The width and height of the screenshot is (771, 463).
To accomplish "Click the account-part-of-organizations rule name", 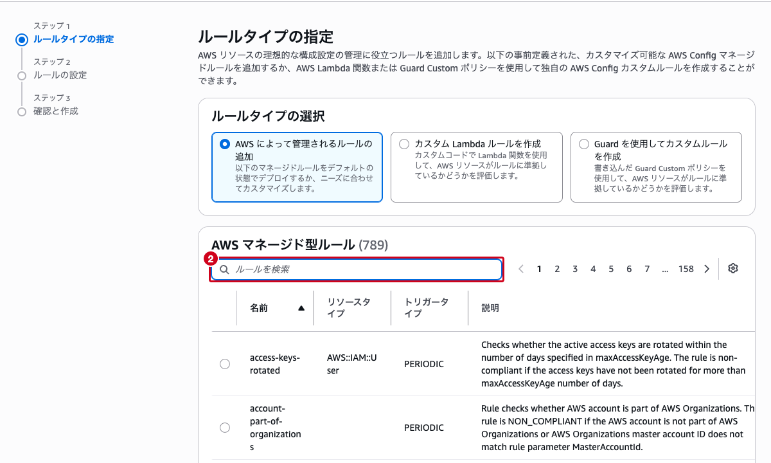I will (x=275, y=428).
